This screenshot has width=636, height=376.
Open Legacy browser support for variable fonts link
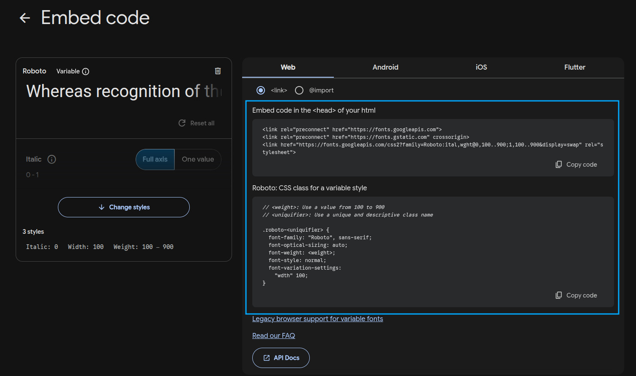(x=317, y=319)
